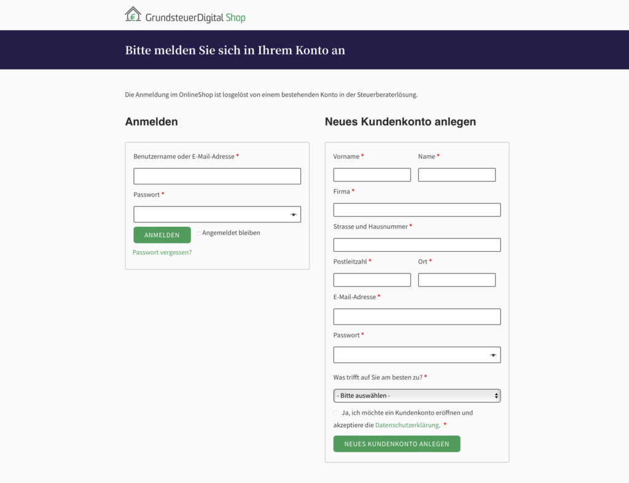Click NEUES KUNDENKONTO ANLEGEN button
Screen dimensions: 629x483
(397, 444)
